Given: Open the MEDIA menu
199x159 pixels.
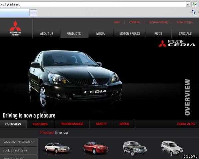Looking at the screenshot, I should coord(100,33).
